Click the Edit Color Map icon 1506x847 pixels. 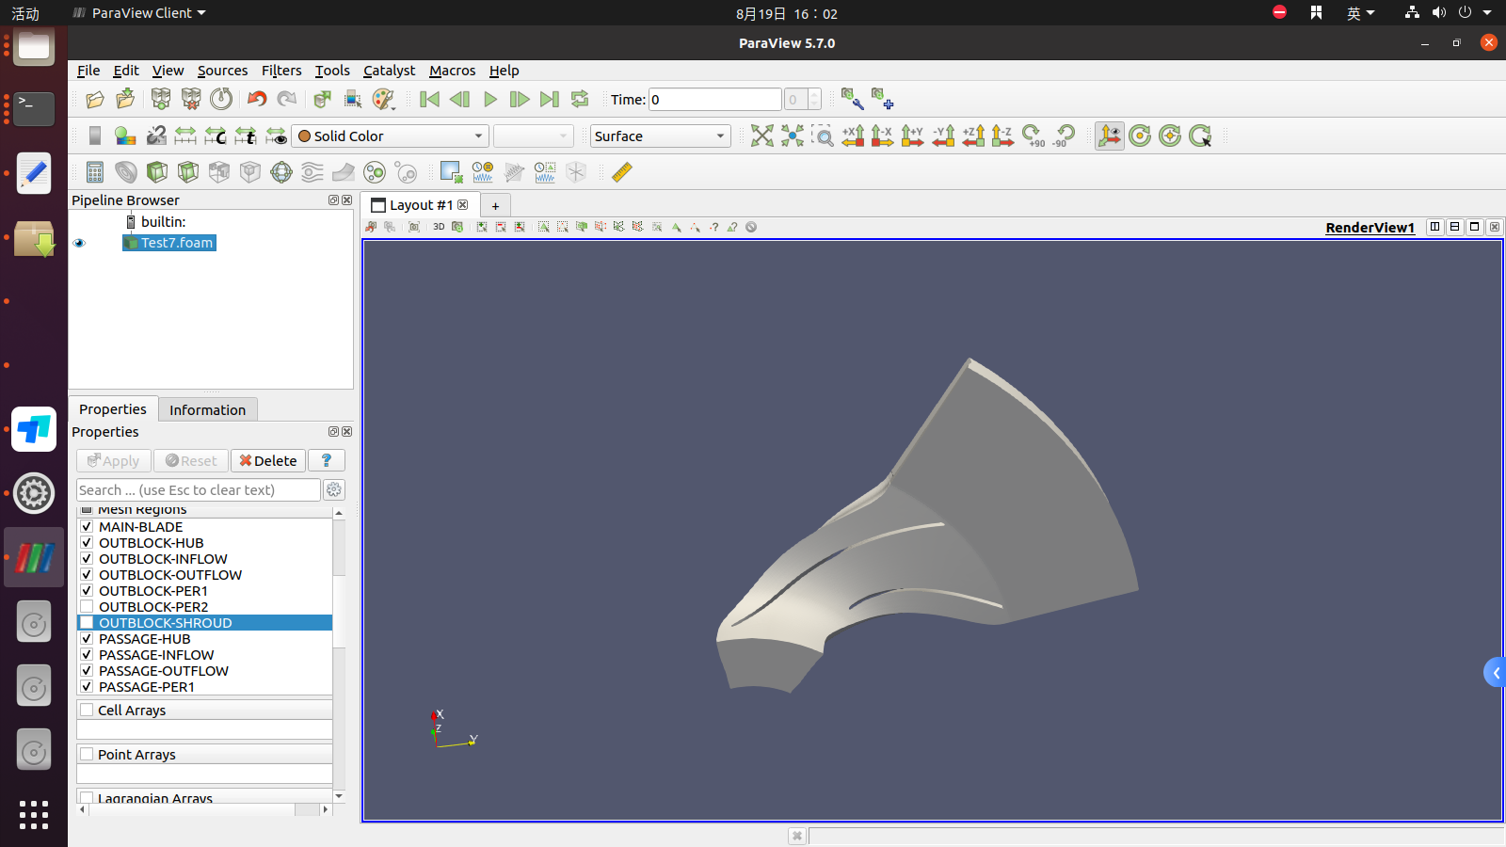[125, 136]
